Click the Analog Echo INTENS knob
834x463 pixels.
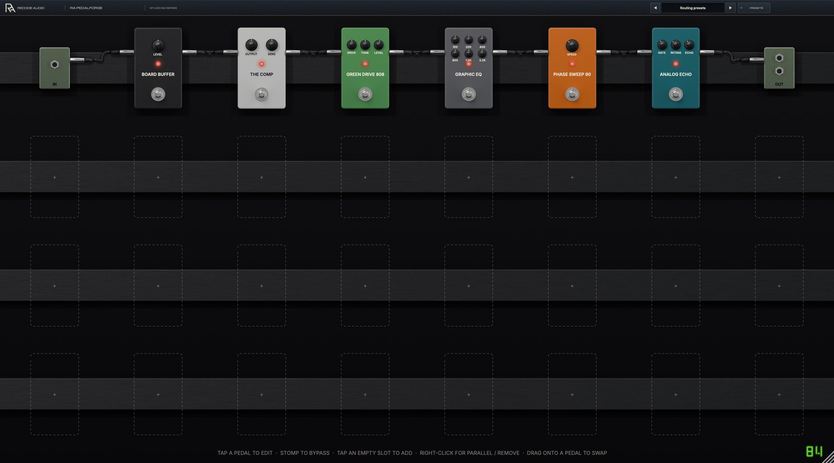point(676,45)
